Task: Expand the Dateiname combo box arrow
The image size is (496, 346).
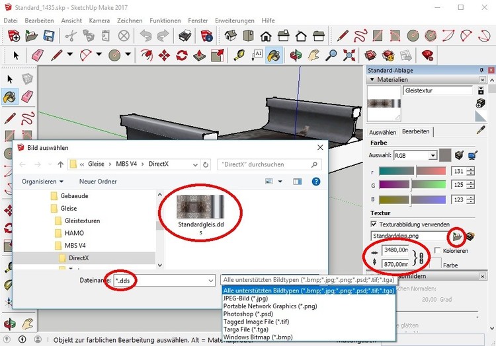Action: [x=211, y=281]
